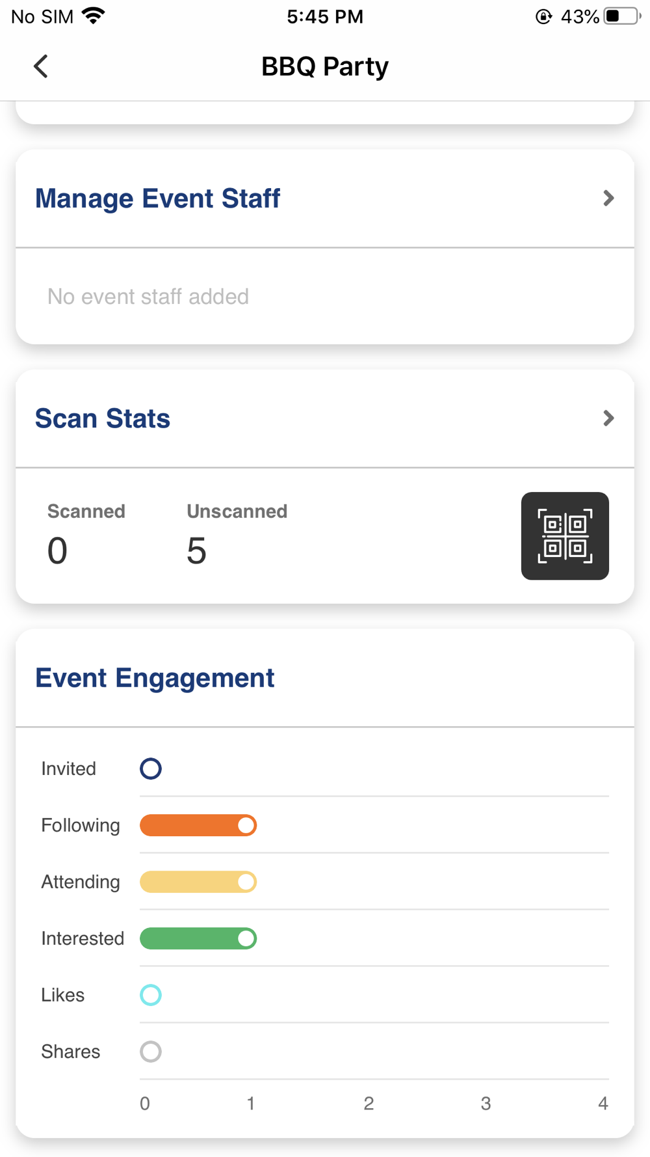
Task: Tap the No event staff added text
Action: coord(148,297)
